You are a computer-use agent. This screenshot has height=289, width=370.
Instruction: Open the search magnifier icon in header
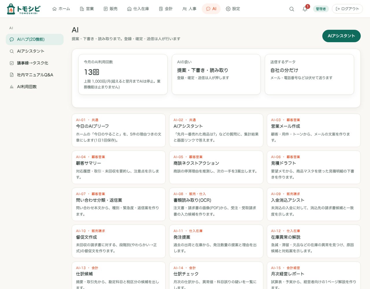(x=292, y=9)
